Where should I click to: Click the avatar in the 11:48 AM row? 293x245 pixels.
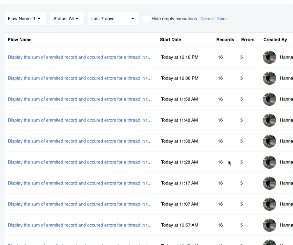click(x=269, y=120)
